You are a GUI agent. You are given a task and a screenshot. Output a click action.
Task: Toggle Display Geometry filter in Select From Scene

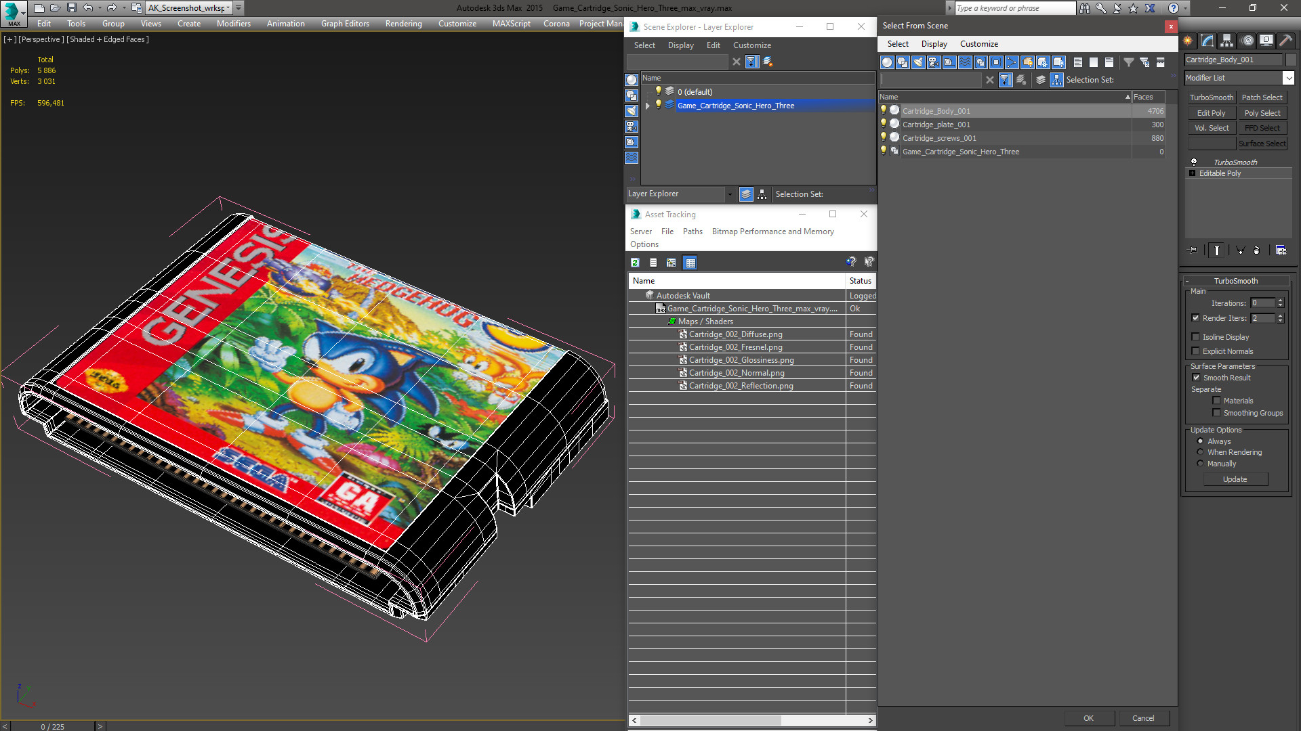click(x=887, y=62)
